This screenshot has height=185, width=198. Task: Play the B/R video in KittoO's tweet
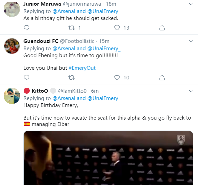pos(108,158)
